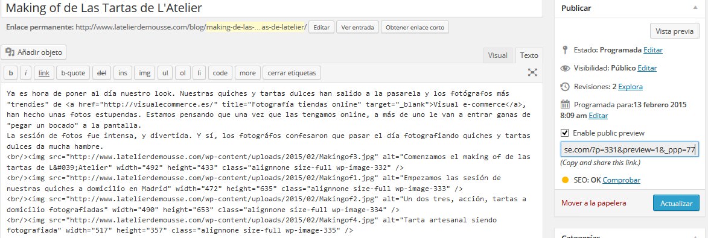
Task: Click the del quicktag button
Action: pos(101,72)
